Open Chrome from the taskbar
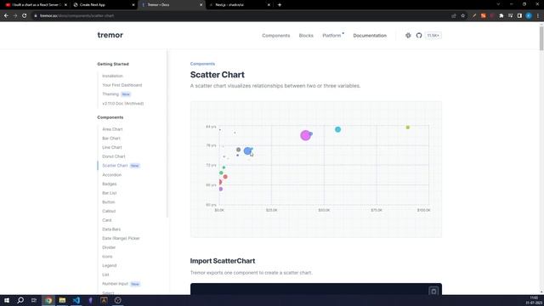Image resolution: width=544 pixels, height=306 pixels. tap(48, 300)
